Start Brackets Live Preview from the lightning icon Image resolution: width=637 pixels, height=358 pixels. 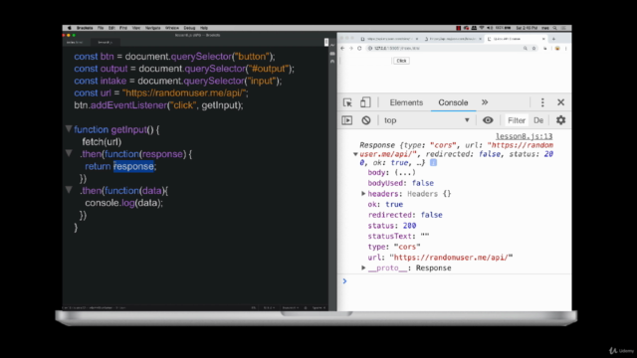(x=332, y=45)
